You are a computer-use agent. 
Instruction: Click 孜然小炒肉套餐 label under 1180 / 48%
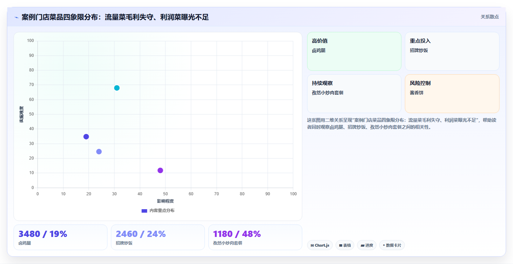(228, 243)
